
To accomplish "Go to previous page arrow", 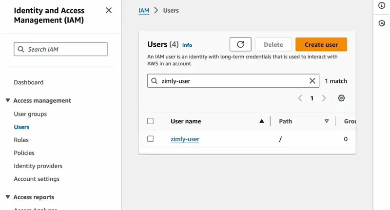I will click(x=300, y=98).
